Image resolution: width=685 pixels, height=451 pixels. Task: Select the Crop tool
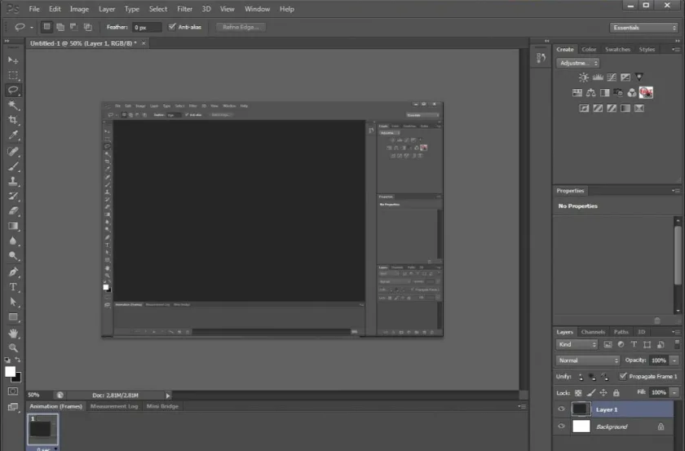click(x=13, y=120)
